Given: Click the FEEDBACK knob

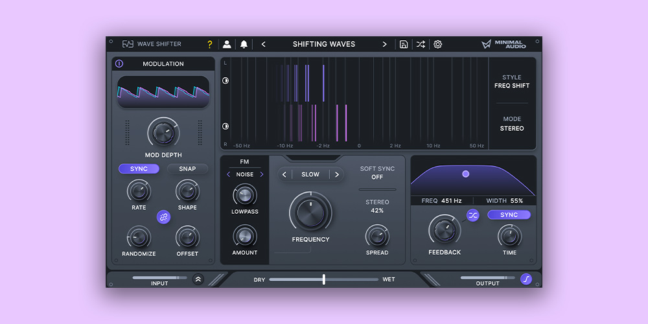Looking at the screenshot, I should [x=445, y=229].
